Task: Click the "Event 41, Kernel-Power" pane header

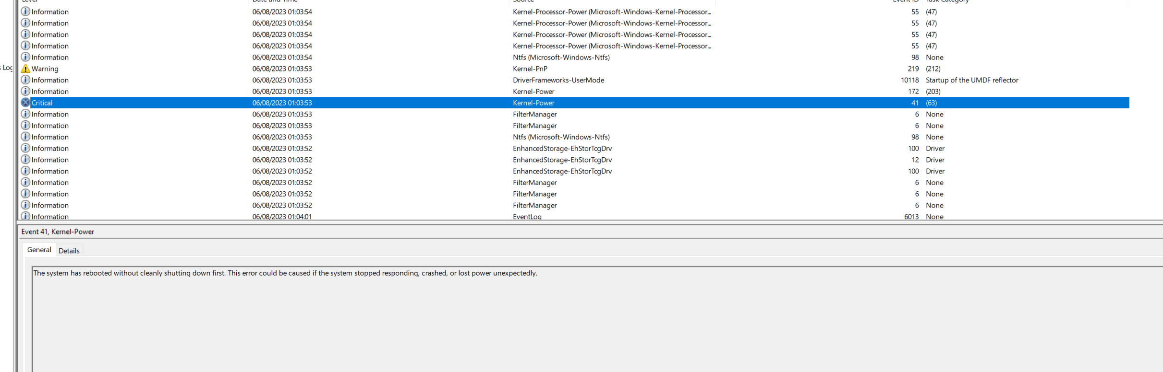Action: point(58,232)
